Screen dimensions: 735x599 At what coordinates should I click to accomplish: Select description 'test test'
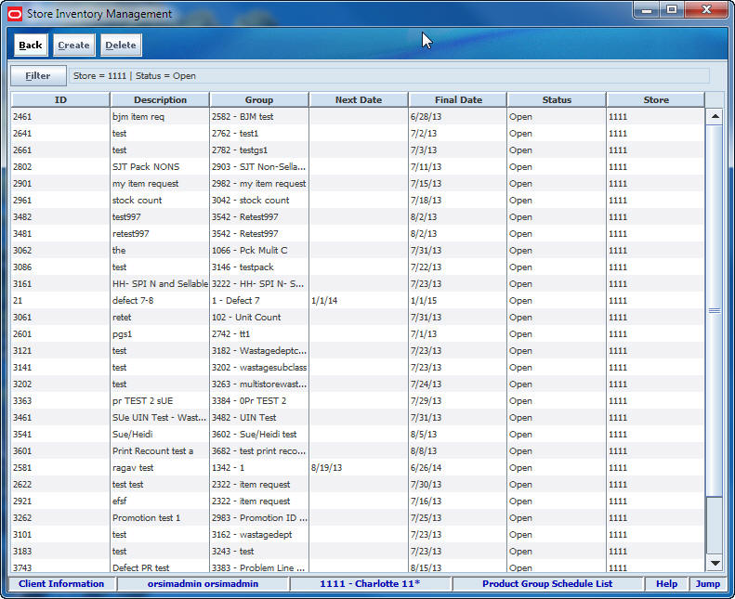[x=127, y=485]
